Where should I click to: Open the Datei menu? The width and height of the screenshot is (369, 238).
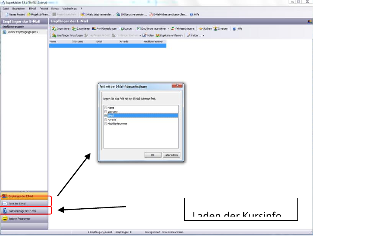point(6,8)
